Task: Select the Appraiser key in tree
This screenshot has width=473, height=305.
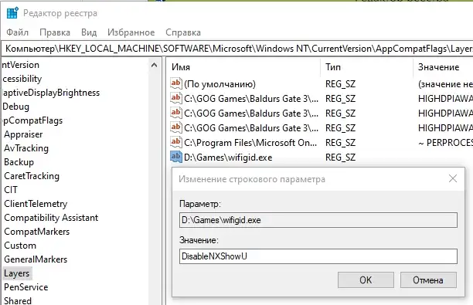Action: pos(23,134)
